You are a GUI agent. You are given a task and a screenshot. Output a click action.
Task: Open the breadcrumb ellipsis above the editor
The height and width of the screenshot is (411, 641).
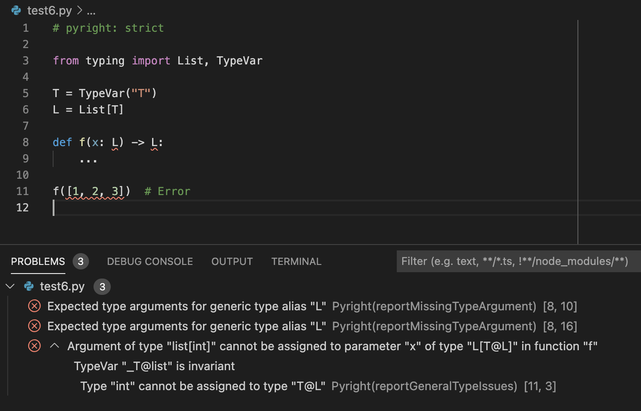pyautogui.click(x=91, y=10)
